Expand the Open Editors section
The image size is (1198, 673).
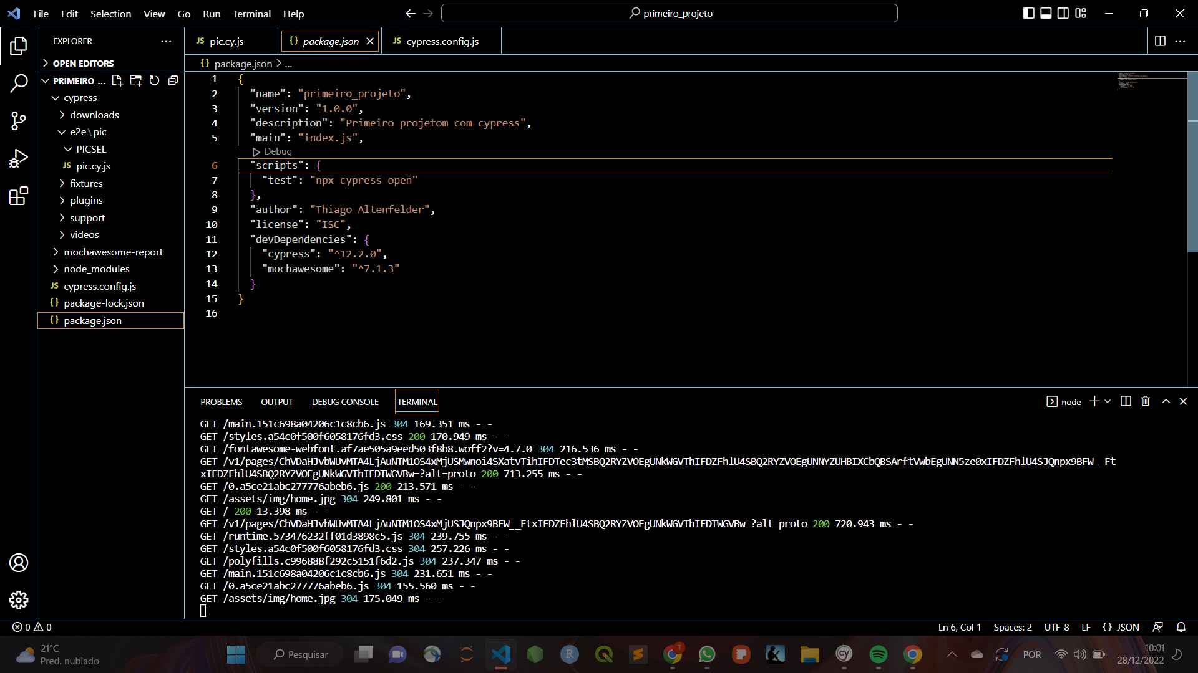click(x=110, y=64)
